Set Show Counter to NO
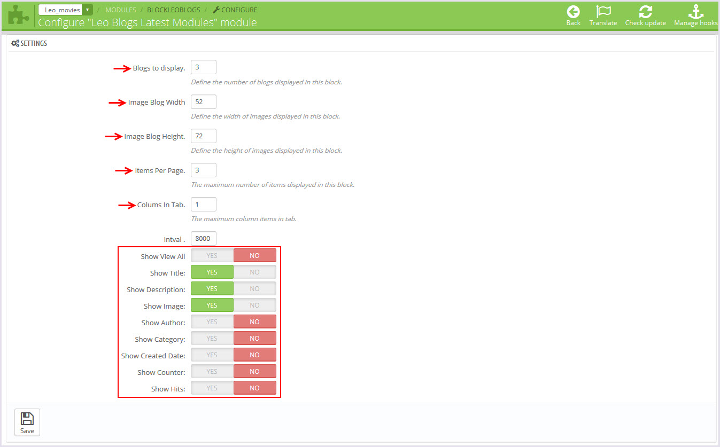720x447 pixels. [255, 371]
